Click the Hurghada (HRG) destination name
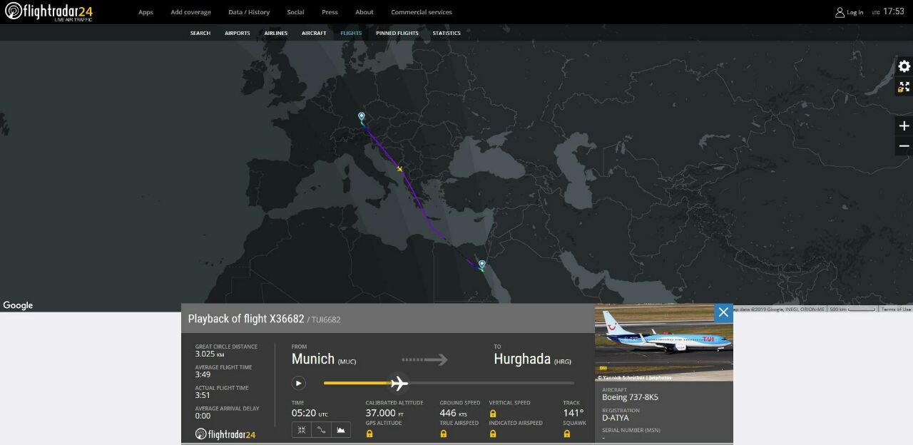 coord(532,359)
